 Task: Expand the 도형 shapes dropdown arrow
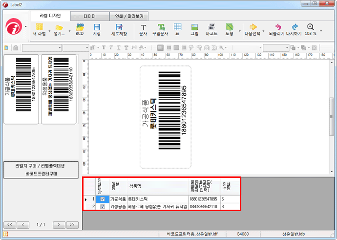click(240, 31)
